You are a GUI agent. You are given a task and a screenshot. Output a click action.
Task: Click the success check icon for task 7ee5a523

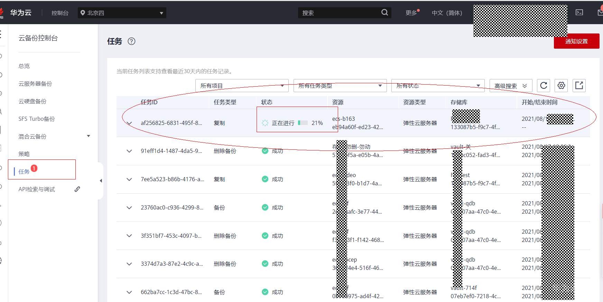(x=265, y=179)
